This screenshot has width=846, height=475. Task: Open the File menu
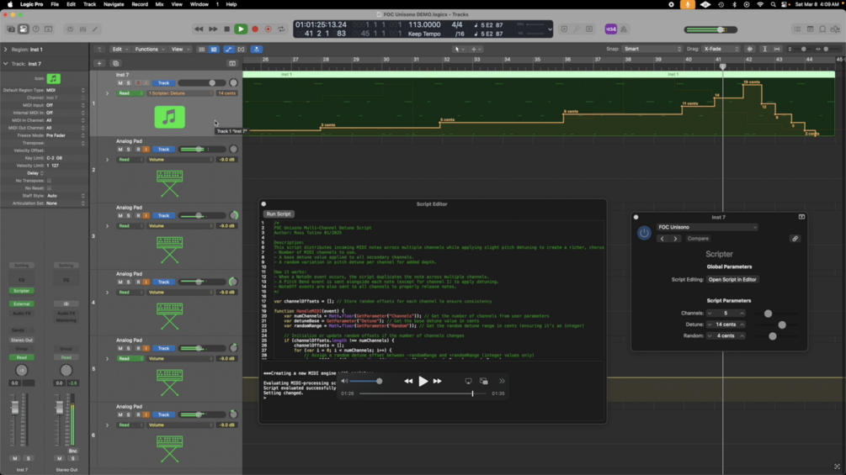pyautogui.click(x=55, y=4)
